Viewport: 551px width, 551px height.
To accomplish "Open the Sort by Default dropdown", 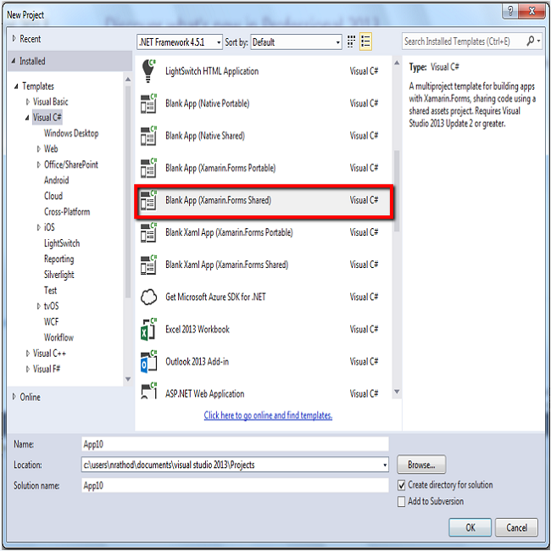I will (x=296, y=42).
